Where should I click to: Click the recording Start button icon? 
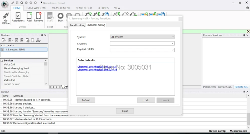tap(60, 16)
